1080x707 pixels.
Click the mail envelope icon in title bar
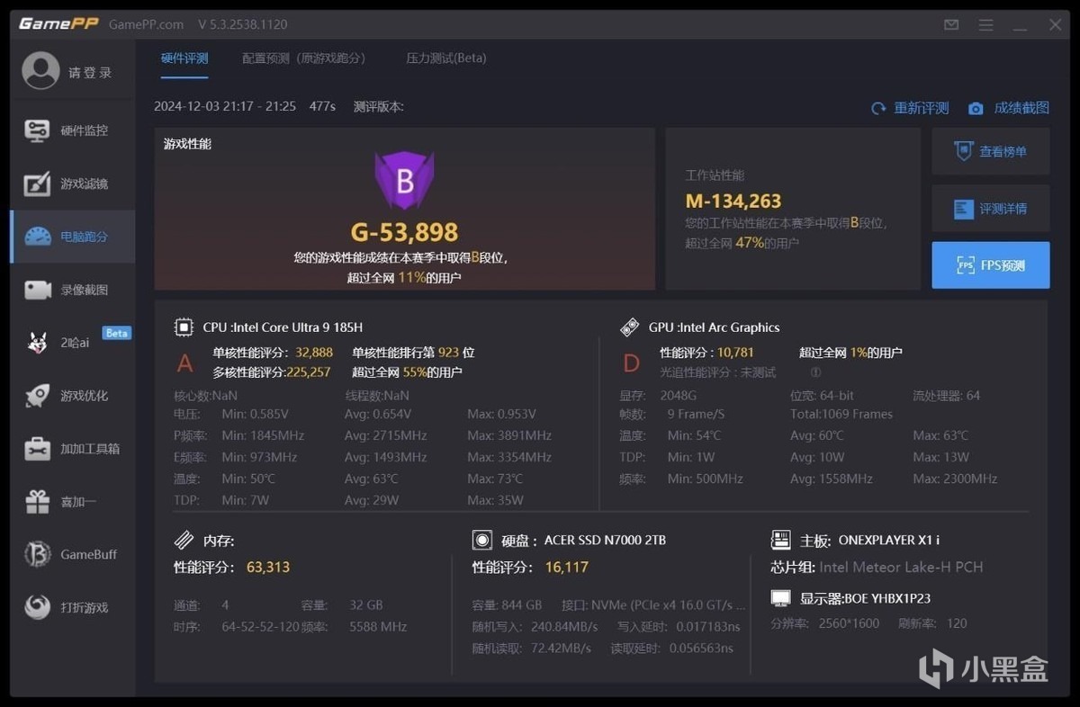point(951,24)
